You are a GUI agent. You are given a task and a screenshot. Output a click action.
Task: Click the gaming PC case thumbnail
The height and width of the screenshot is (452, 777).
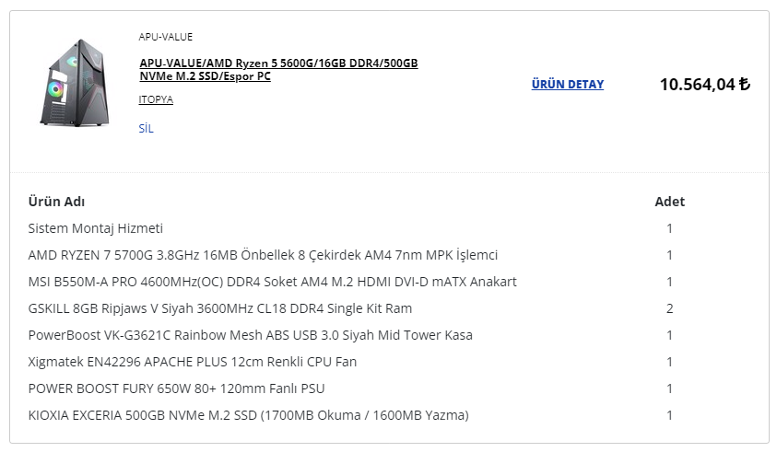[75, 83]
